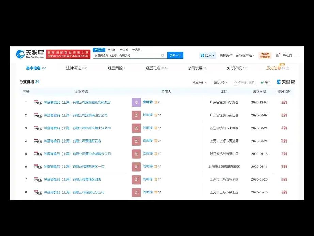The height and width of the screenshot is (236, 314).
Task: Open the 商务合作 link
Action: tap(226, 55)
